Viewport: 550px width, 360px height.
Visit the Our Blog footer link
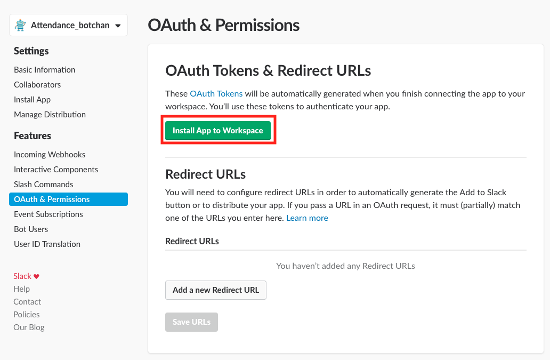tap(29, 327)
